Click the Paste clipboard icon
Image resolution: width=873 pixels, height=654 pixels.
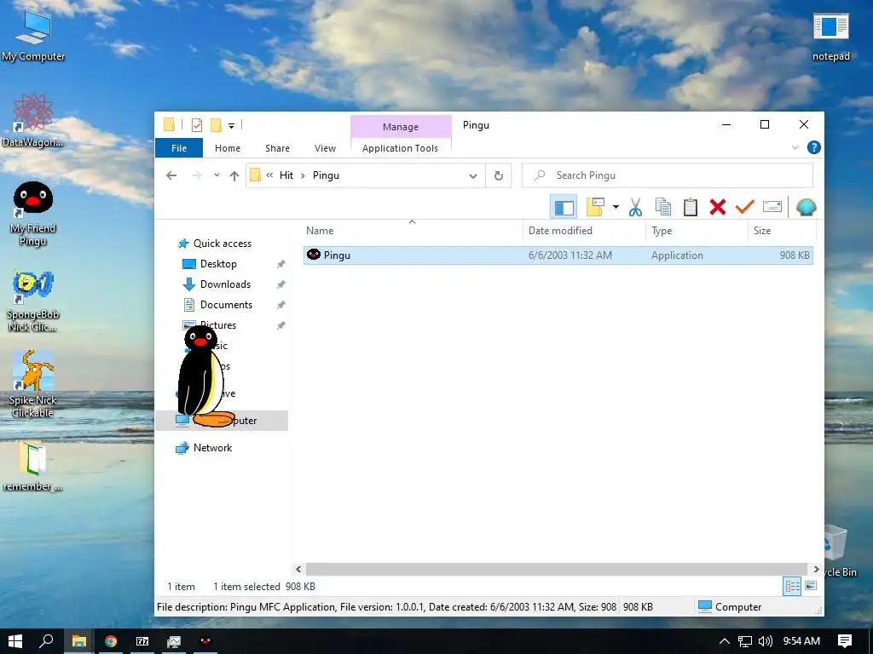click(x=691, y=208)
